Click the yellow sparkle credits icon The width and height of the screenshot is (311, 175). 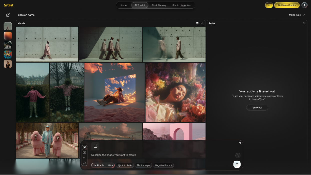click(x=269, y=5)
